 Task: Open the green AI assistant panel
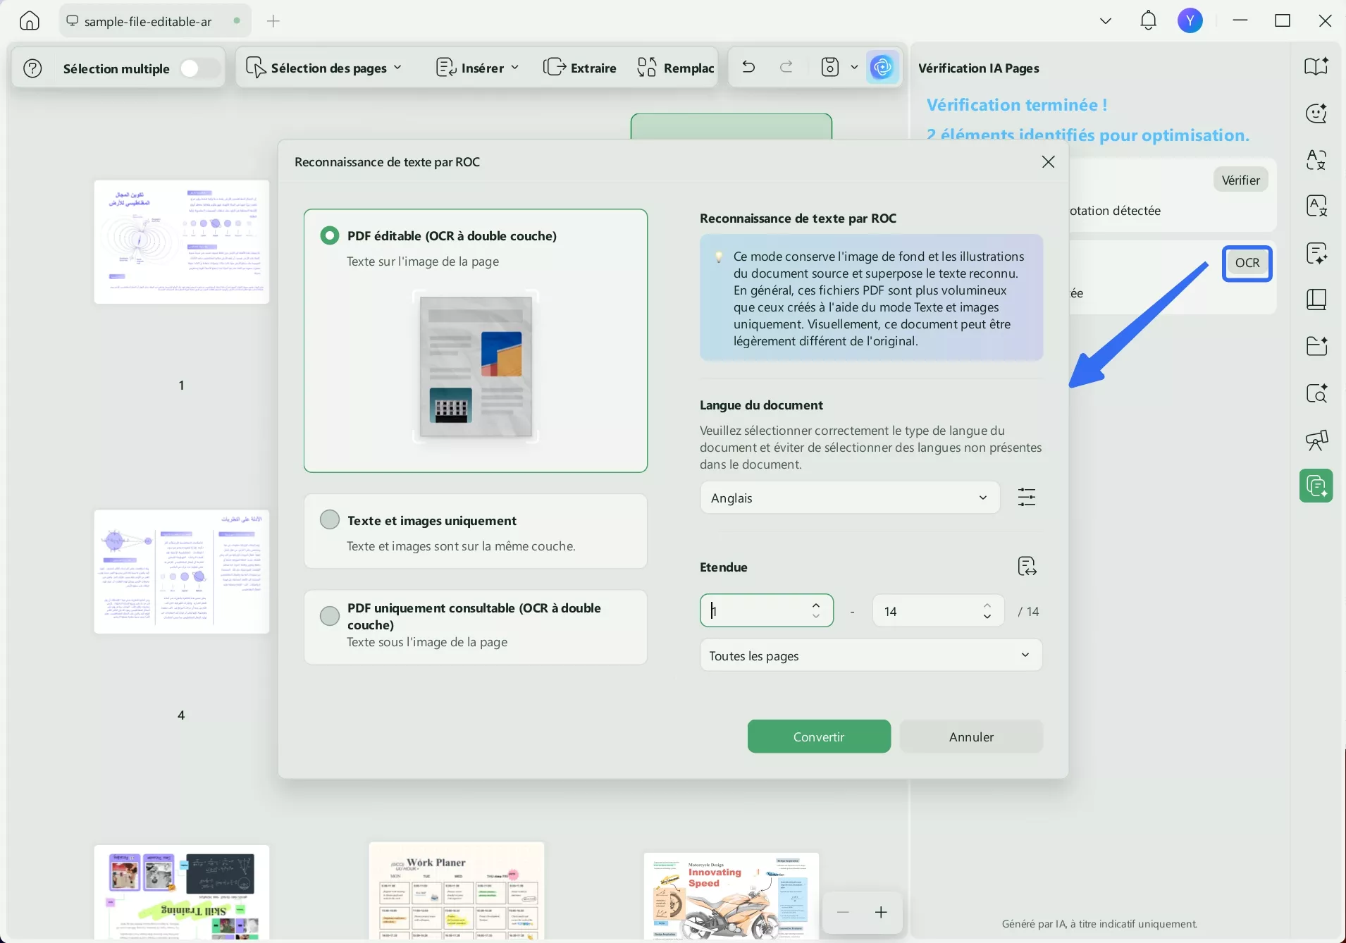pyautogui.click(x=1316, y=486)
